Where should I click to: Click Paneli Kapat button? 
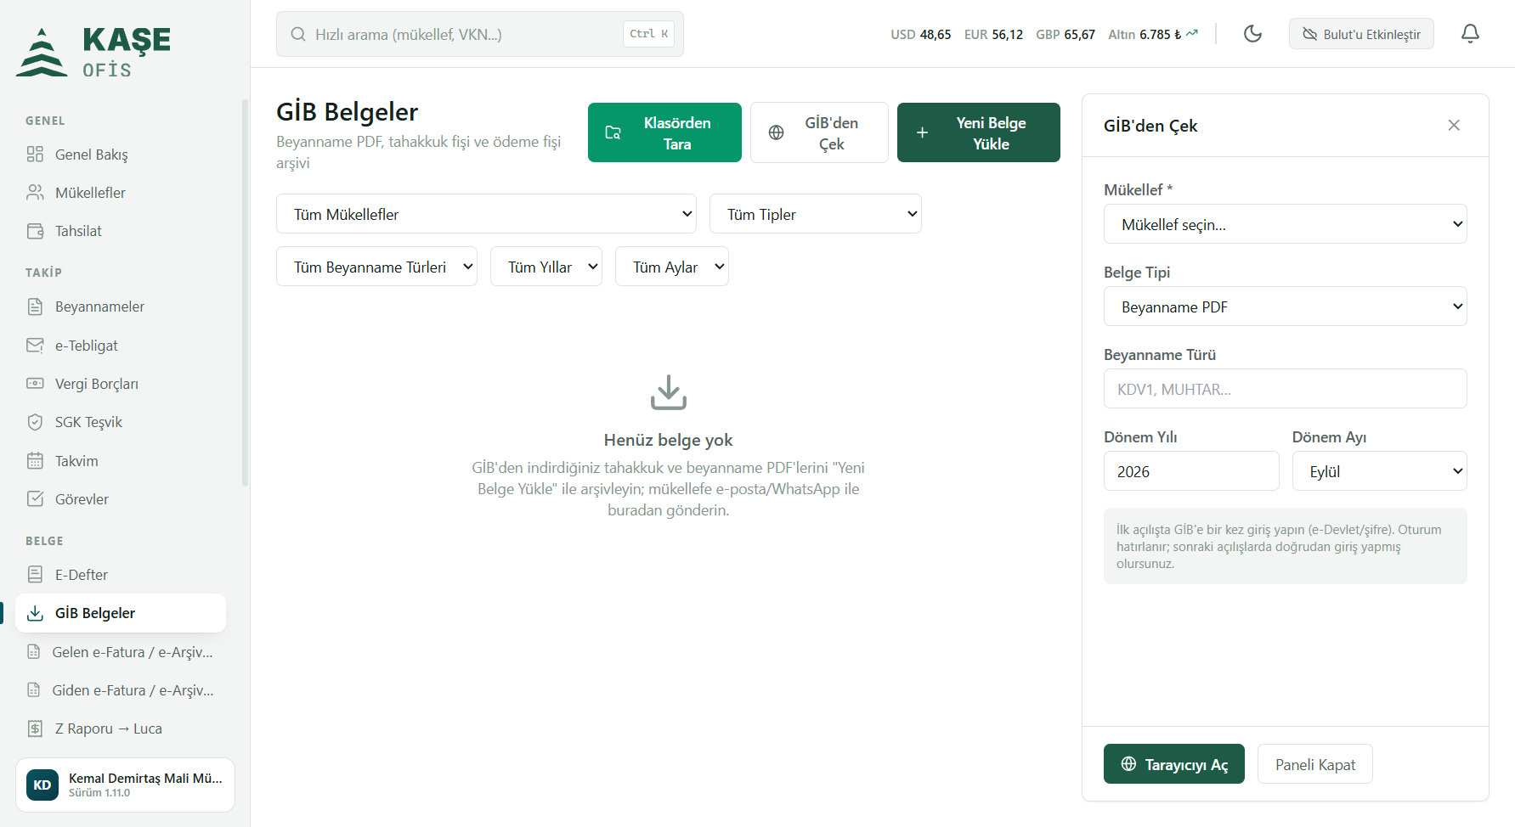[1314, 764]
